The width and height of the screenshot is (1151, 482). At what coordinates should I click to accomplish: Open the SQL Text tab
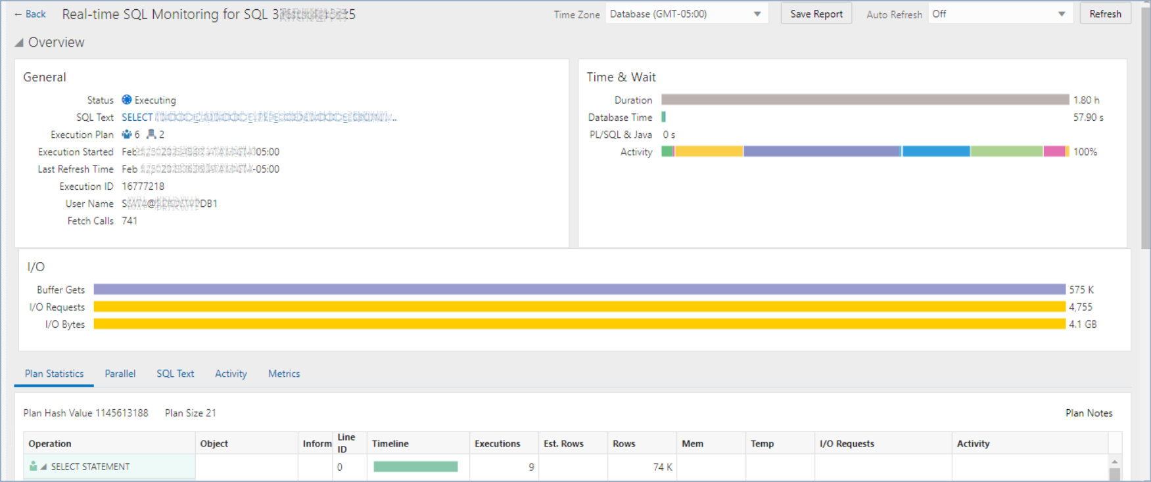[175, 374]
